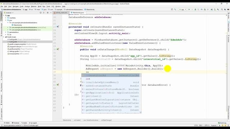
Task: Click the Make Project hammer icon
Action: 175,10
